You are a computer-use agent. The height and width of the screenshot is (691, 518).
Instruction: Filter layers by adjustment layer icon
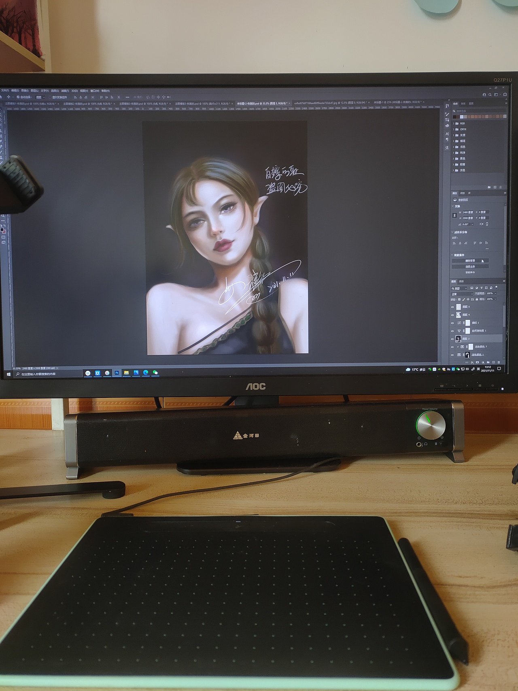tap(477, 288)
